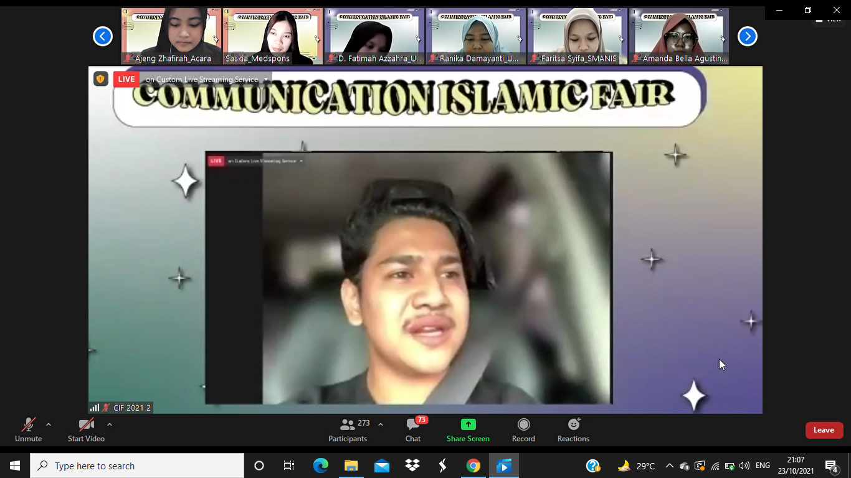
Task: Click the Record icon
Action: [523, 424]
